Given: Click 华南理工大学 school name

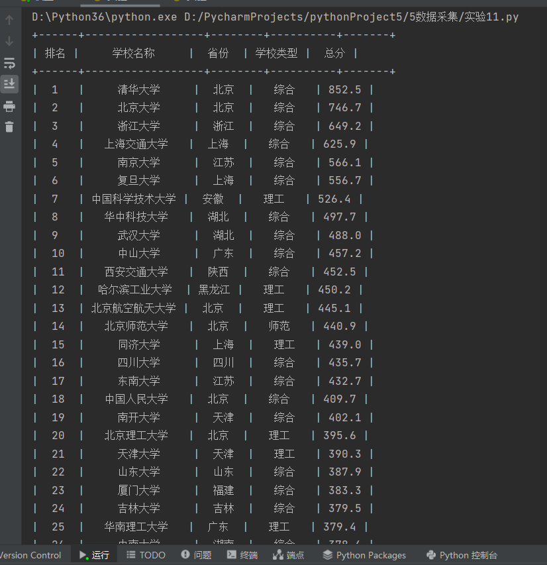Looking at the screenshot, I should [136, 526].
